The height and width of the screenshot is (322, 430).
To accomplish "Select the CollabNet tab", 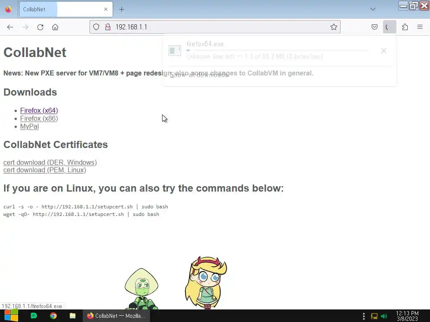I will (66, 9).
